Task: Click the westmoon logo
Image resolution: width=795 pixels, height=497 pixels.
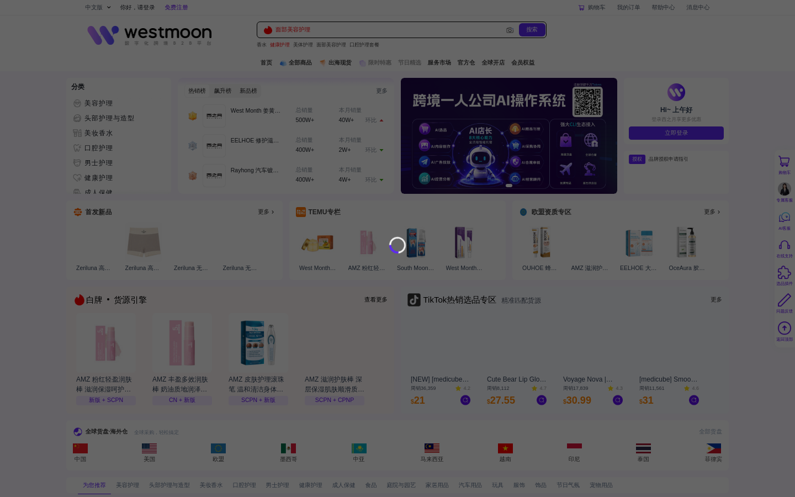Action: pos(150,35)
